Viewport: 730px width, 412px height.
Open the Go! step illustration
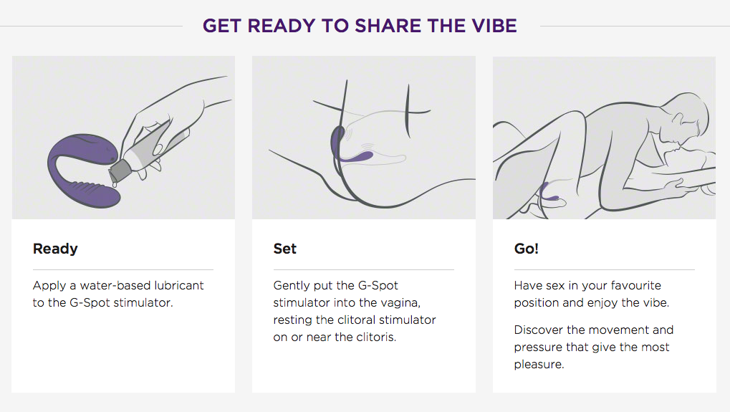click(x=605, y=138)
